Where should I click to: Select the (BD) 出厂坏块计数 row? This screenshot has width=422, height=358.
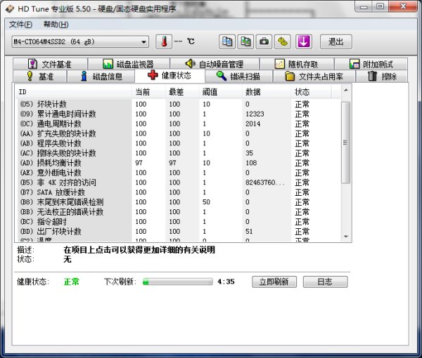click(x=179, y=232)
